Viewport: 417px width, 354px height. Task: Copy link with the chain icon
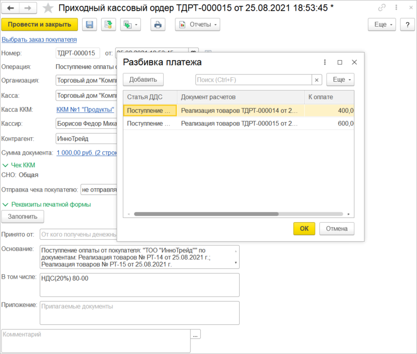point(382,8)
